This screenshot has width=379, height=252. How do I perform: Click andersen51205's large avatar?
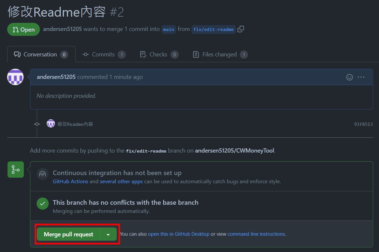click(15, 77)
